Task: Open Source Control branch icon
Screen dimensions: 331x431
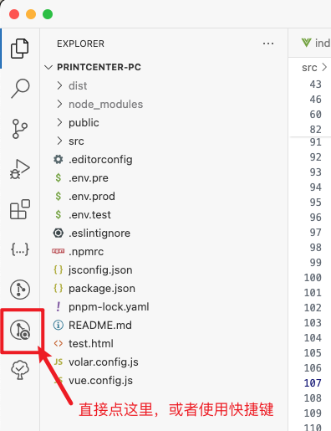Action: pos(20,129)
